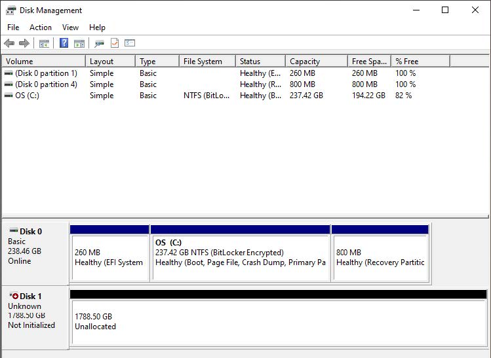Image resolution: width=491 pixels, height=358 pixels.
Task: Open the Help menu
Action: click(x=97, y=27)
